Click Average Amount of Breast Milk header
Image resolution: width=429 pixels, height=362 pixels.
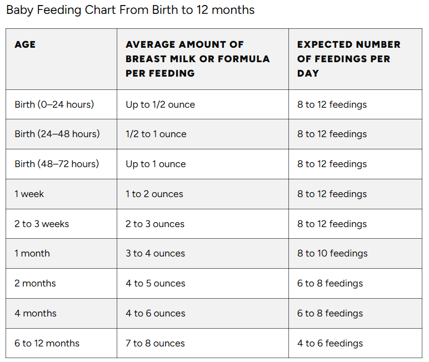pyautogui.click(x=198, y=59)
